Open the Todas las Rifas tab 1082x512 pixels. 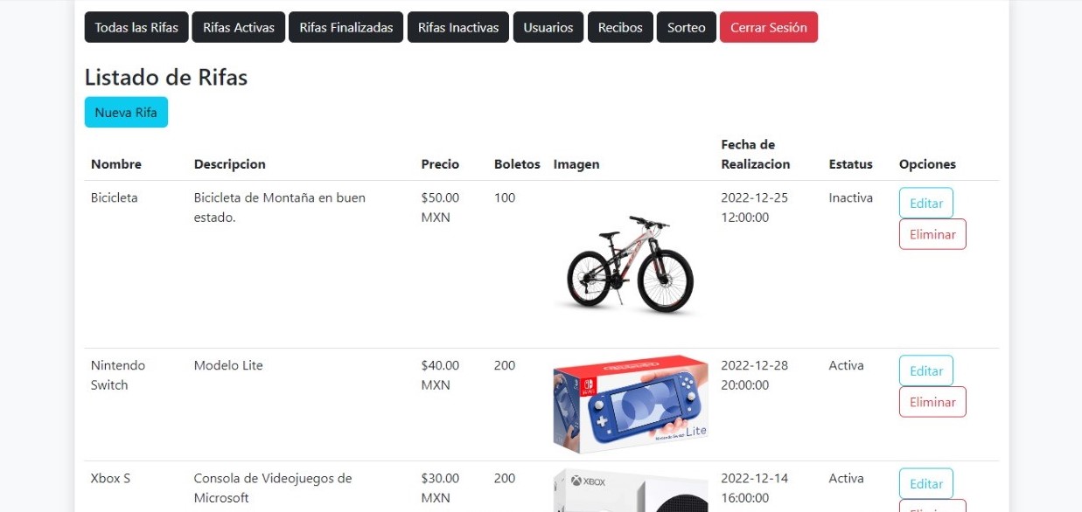pos(136,27)
